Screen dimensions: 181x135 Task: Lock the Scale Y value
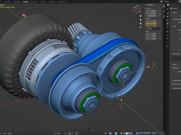pos(160,36)
